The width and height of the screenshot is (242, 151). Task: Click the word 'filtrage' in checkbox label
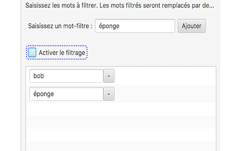[74, 53]
